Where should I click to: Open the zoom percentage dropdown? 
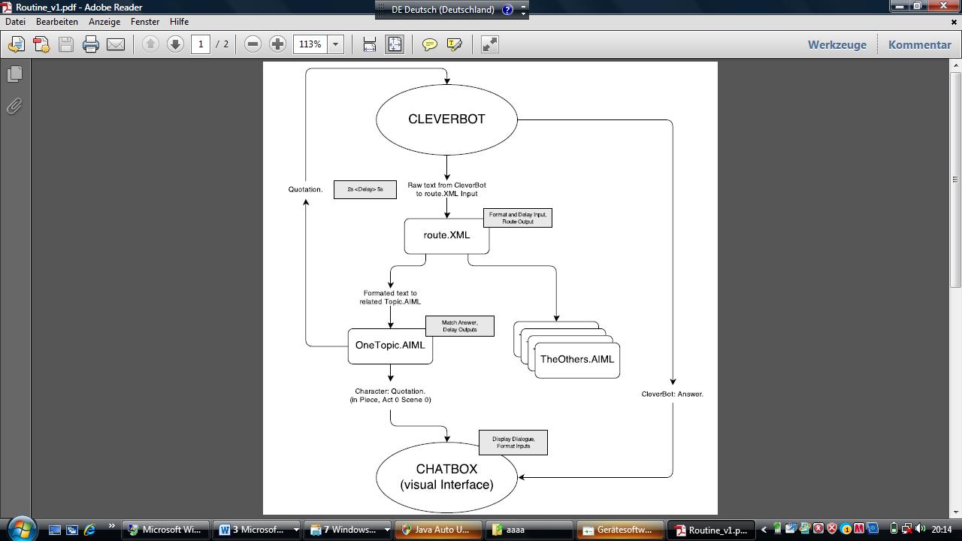coord(336,44)
